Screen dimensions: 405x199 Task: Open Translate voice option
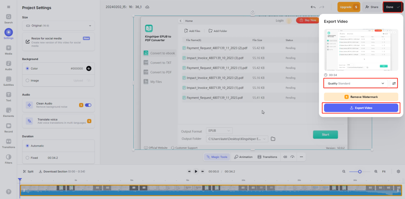(x=59, y=121)
